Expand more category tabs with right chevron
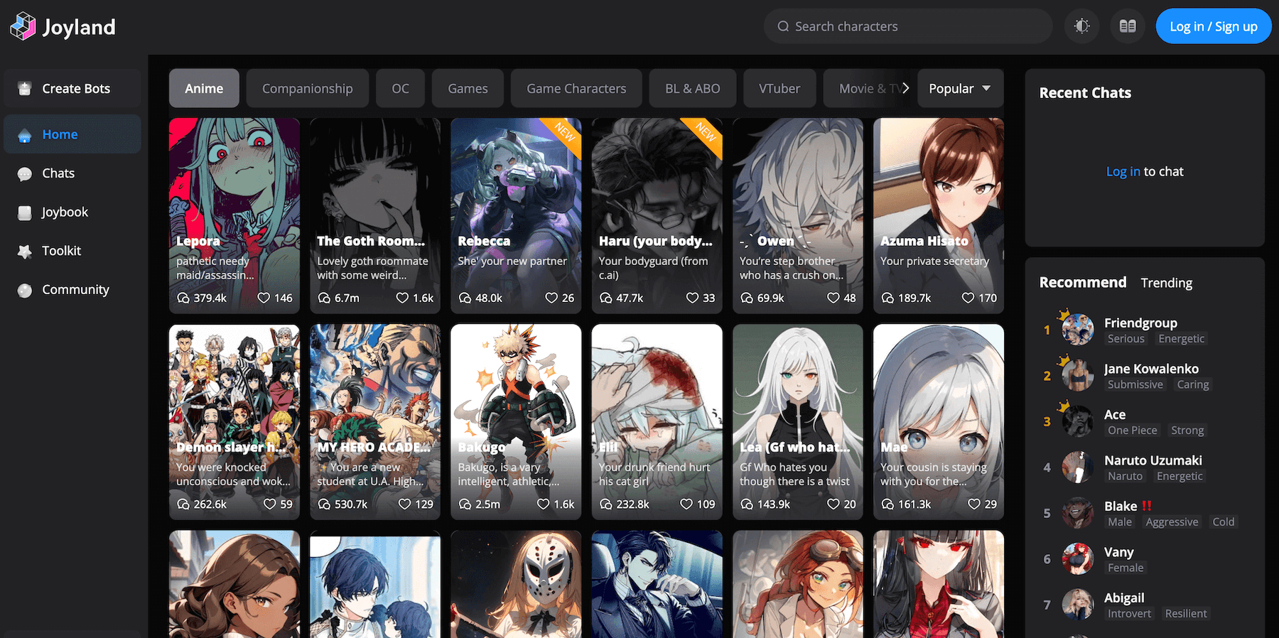 click(905, 88)
